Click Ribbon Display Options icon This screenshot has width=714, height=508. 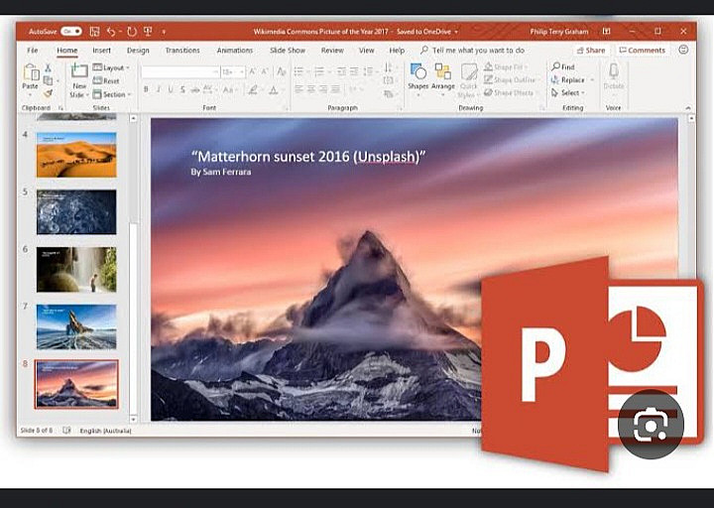coord(607,32)
